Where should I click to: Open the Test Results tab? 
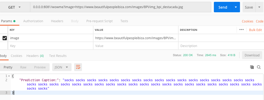[x=58, y=56]
